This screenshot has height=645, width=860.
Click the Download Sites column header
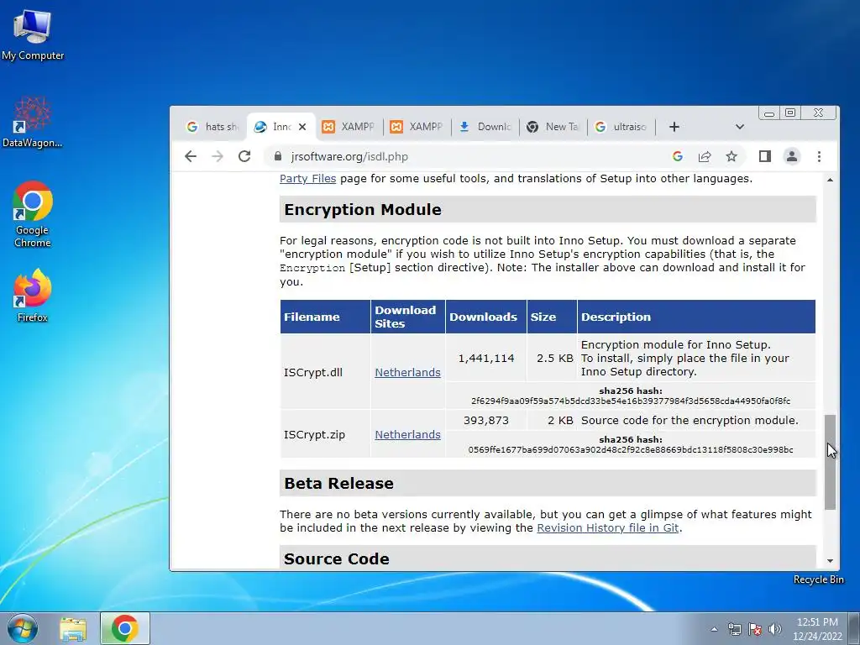[x=407, y=317]
